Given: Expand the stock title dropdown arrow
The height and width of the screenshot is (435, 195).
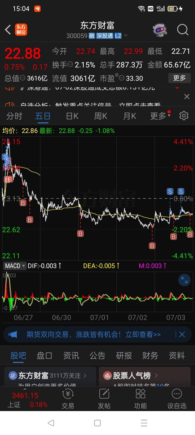Looking at the screenshot, I should click(126, 36).
